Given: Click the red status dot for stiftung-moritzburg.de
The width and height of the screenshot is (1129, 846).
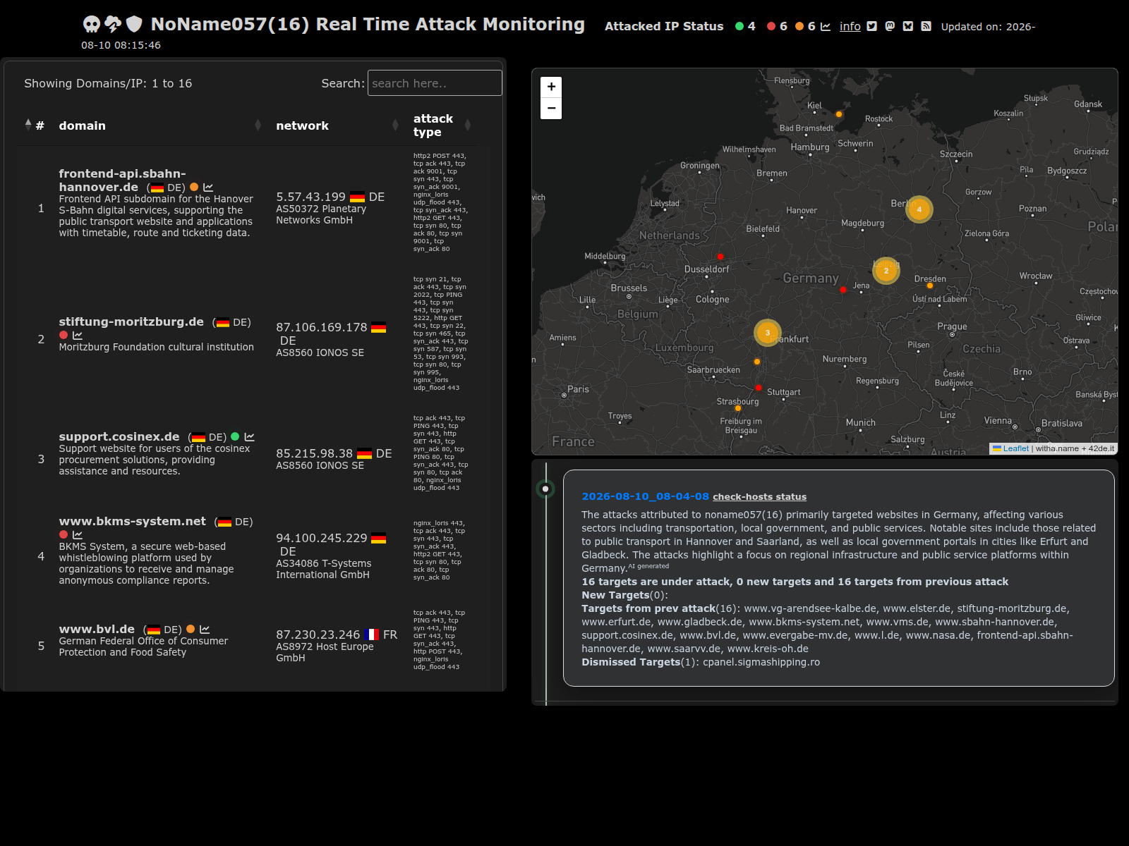Looking at the screenshot, I should click(x=64, y=336).
